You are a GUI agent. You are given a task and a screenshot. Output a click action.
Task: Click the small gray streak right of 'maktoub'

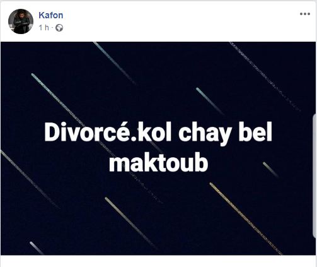coord(270,170)
